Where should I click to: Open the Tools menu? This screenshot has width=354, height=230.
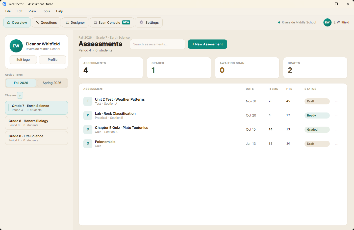[46, 11]
